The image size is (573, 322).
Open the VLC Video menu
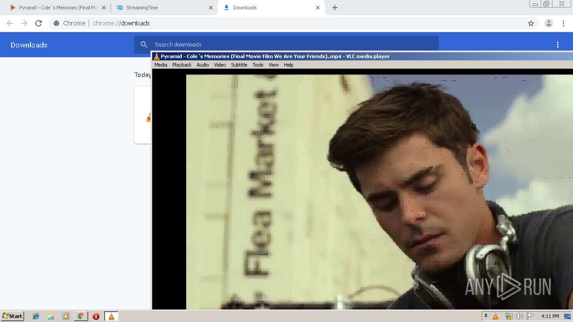tap(220, 65)
